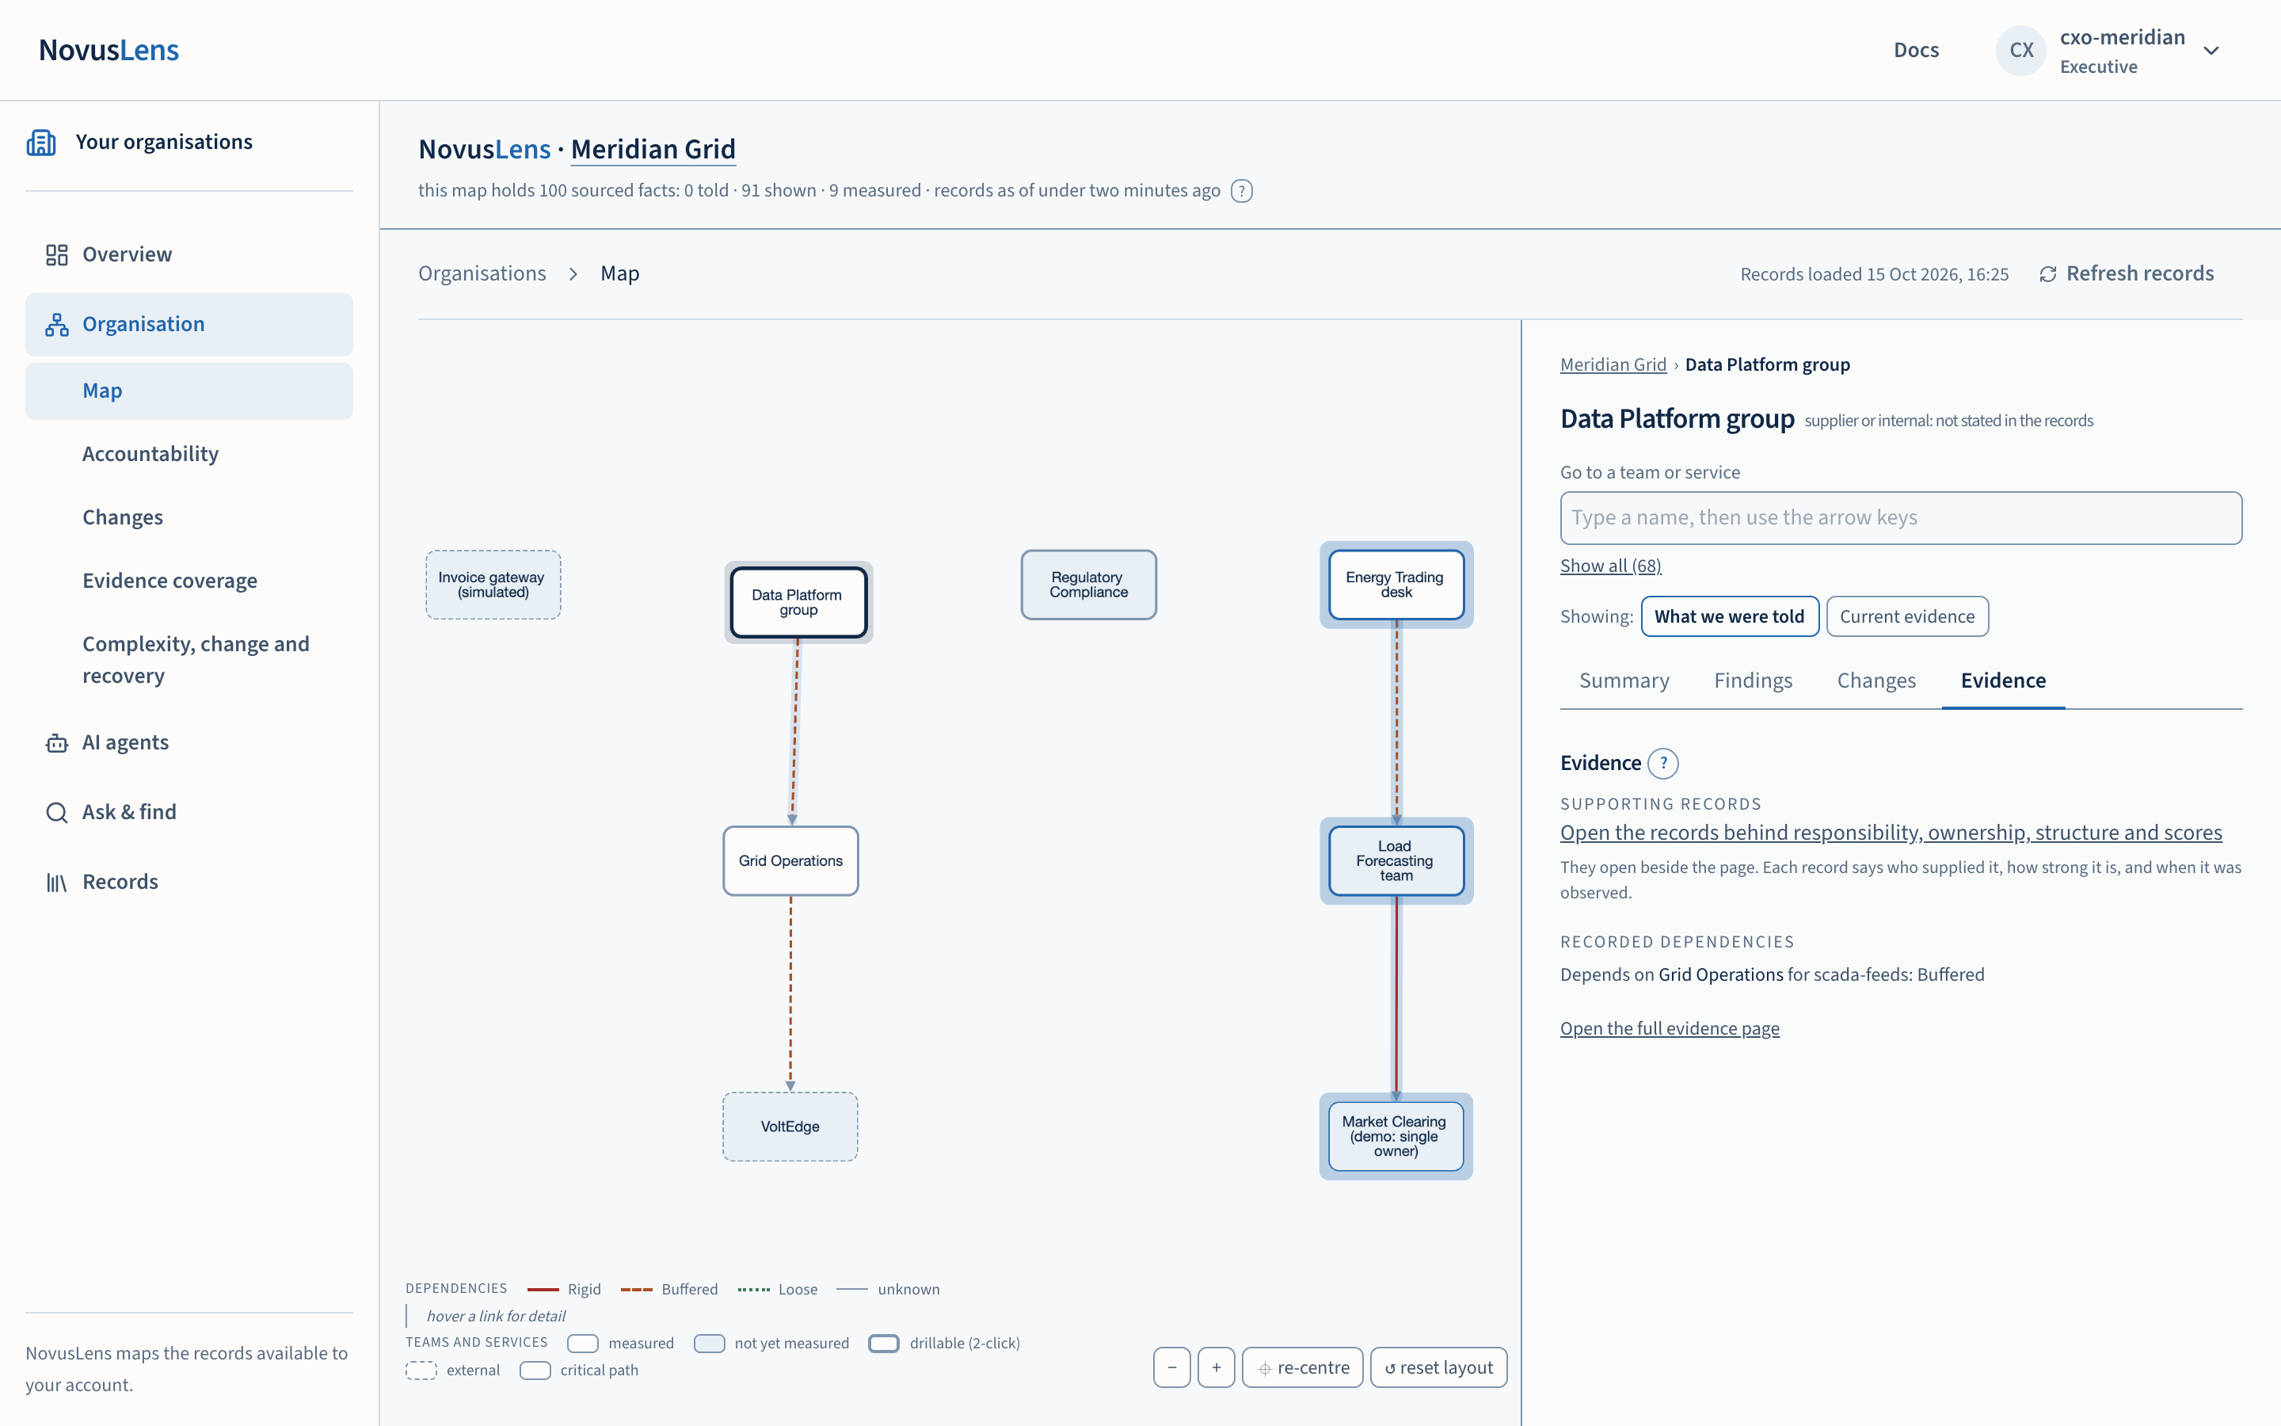Image resolution: width=2281 pixels, height=1426 pixels.
Task: Click the Records library icon
Action: pyautogui.click(x=56, y=883)
